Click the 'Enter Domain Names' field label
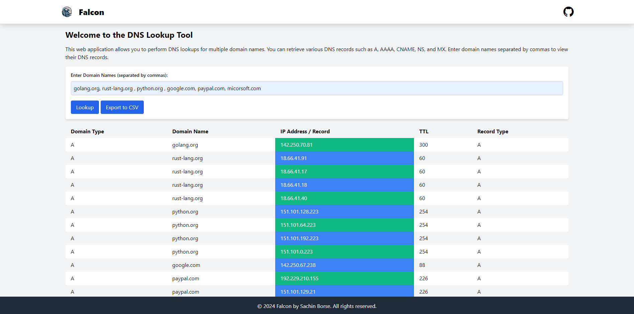Viewport: 634px width, 314px height. 119,75
